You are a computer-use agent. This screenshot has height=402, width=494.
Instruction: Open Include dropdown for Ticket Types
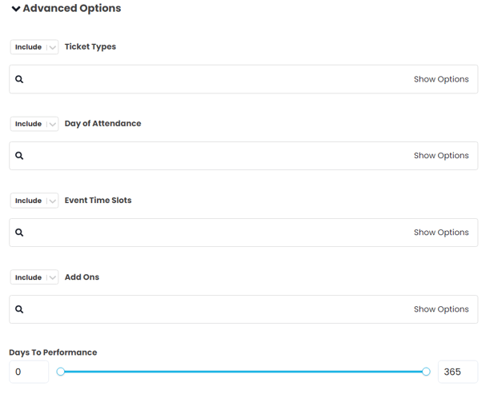point(34,47)
